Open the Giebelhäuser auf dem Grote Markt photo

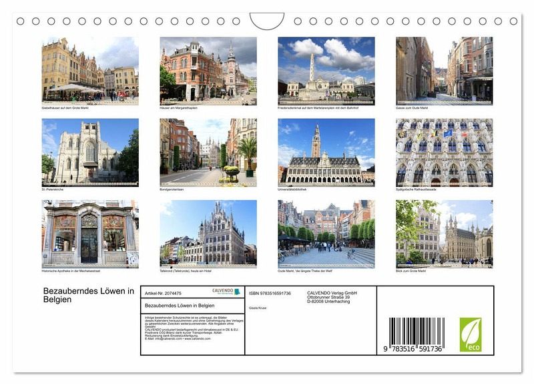pos(90,69)
